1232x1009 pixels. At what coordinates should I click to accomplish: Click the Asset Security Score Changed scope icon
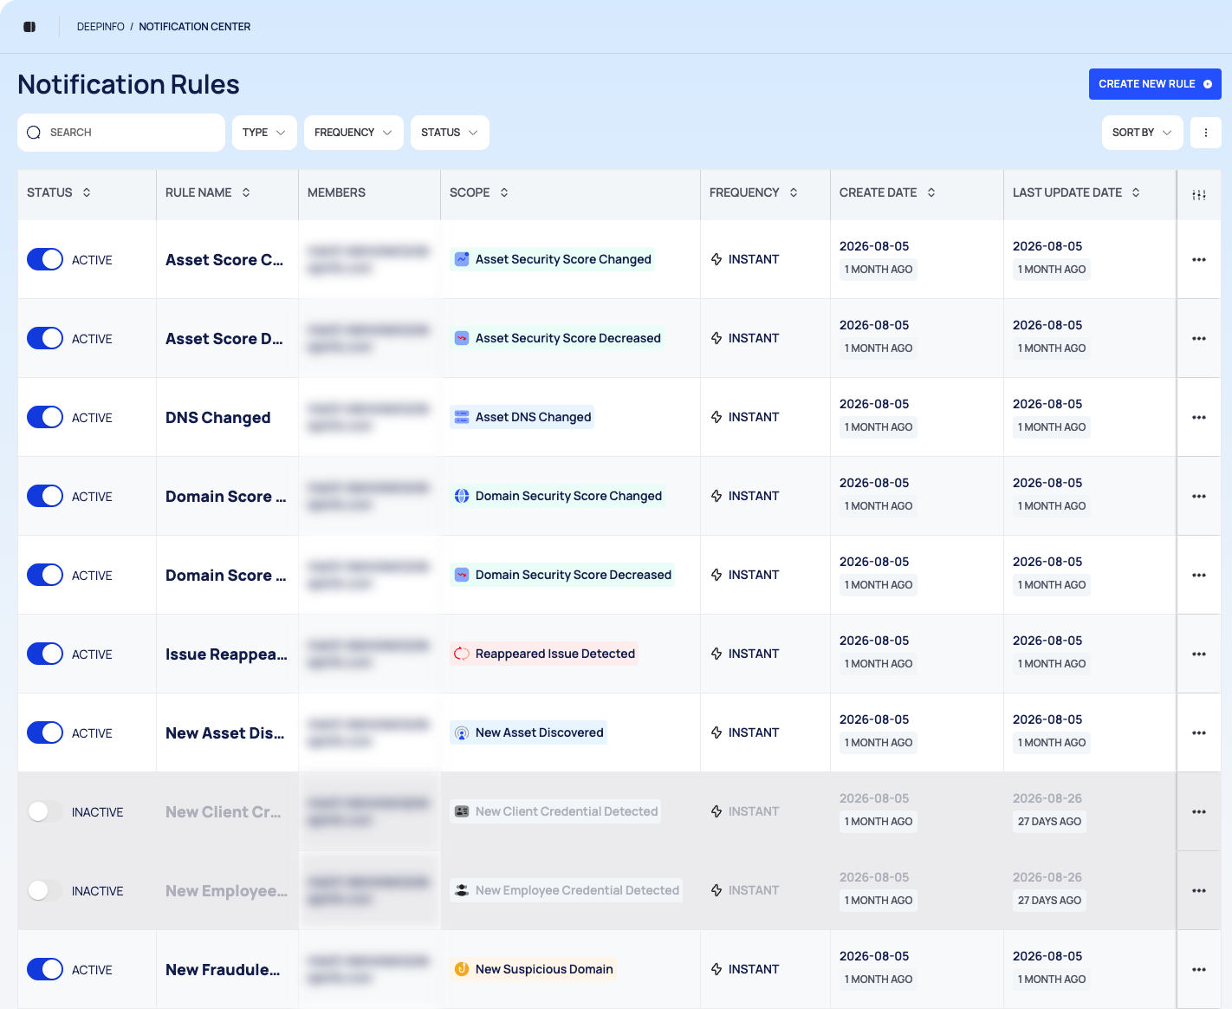pos(462,259)
